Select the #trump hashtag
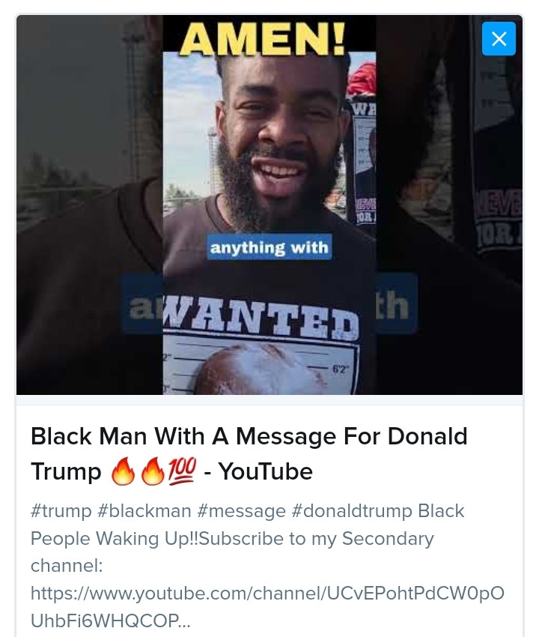This screenshot has height=637, width=539. tap(61, 511)
